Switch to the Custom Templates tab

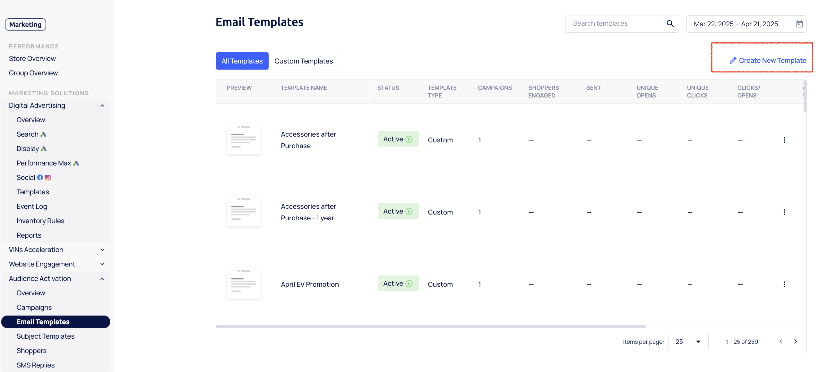coord(303,61)
